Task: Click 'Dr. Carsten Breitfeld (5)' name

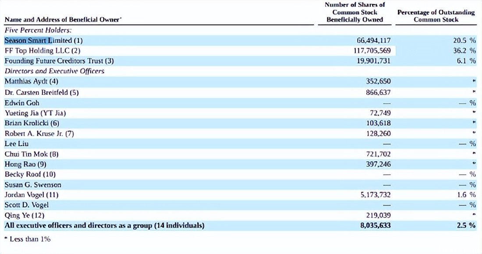Action: click(x=42, y=92)
